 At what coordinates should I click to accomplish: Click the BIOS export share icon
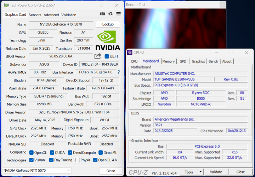coord(98,56)
